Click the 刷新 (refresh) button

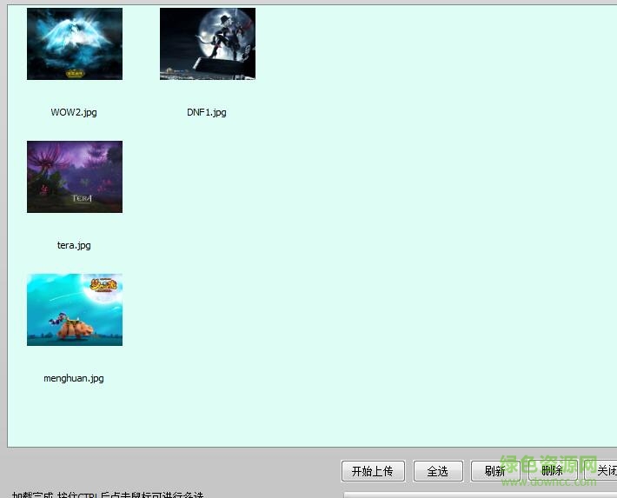click(x=495, y=471)
